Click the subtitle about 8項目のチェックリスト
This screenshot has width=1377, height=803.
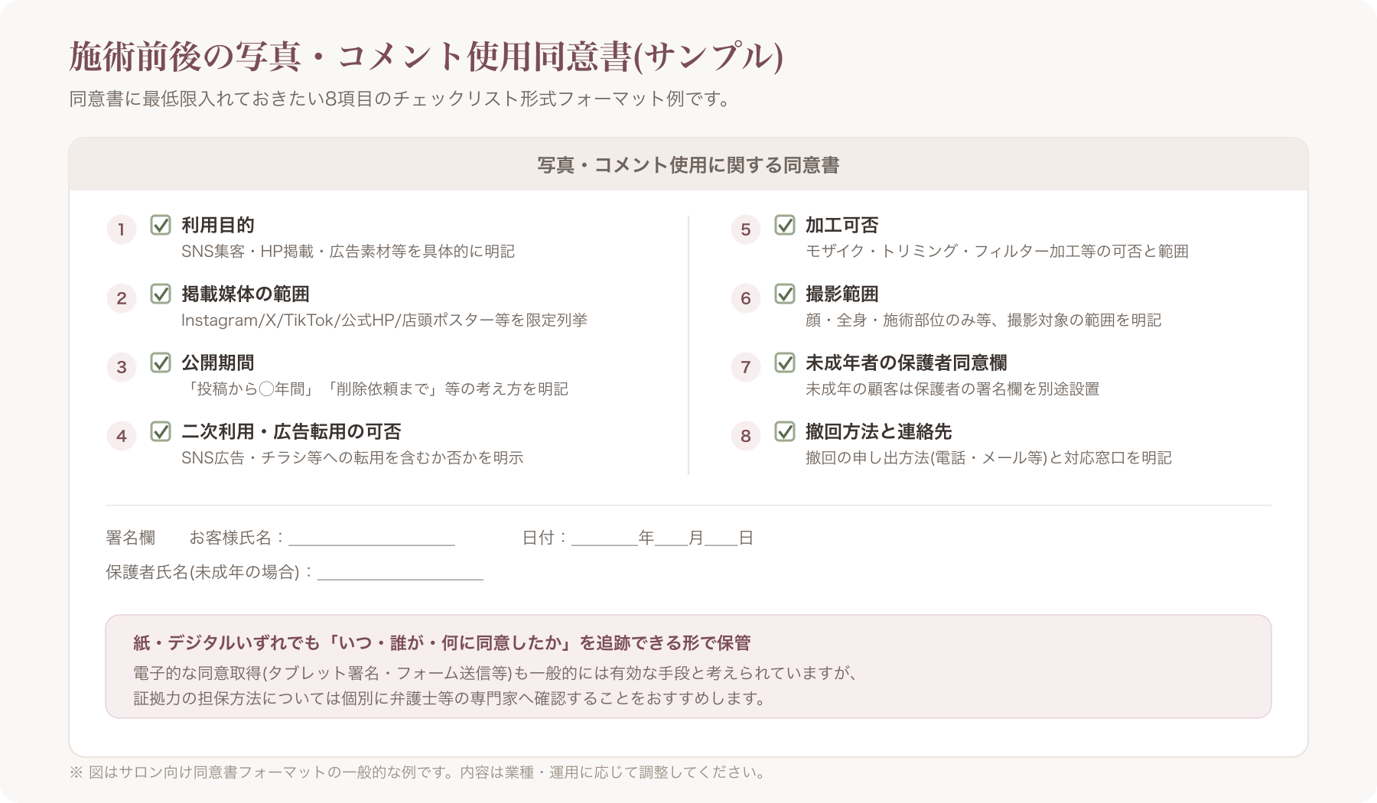point(400,99)
